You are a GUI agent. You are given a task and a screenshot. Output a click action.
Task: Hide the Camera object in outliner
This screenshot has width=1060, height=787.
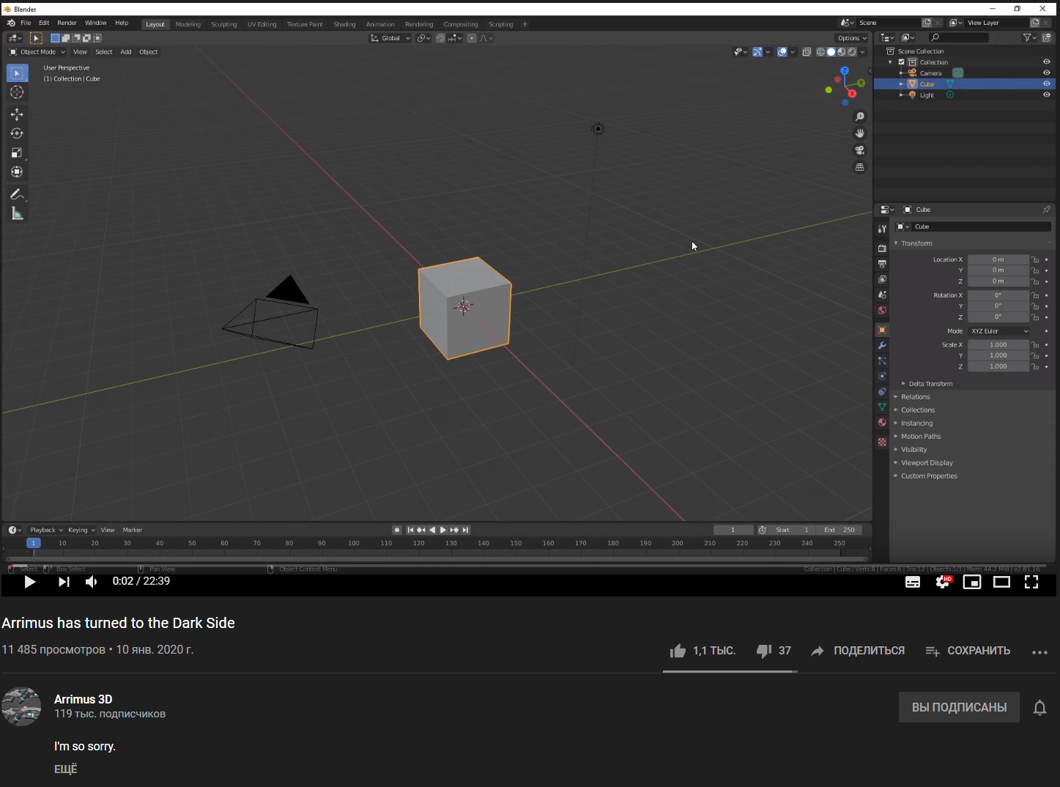tap(1047, 73)
